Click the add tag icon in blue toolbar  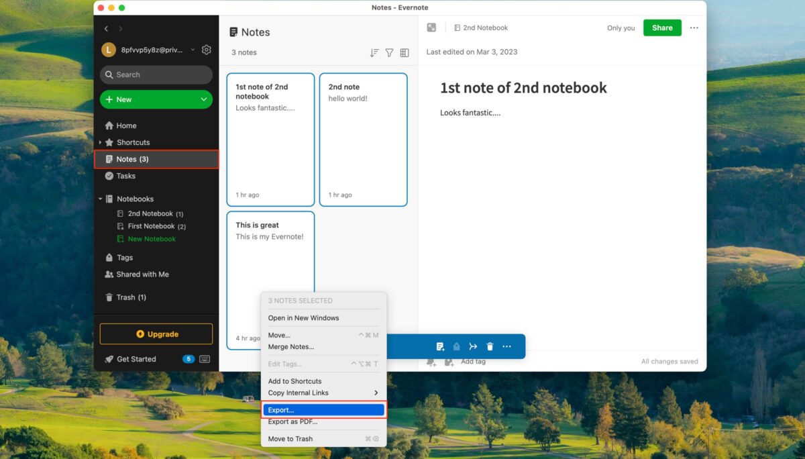(x=457, y=346)
